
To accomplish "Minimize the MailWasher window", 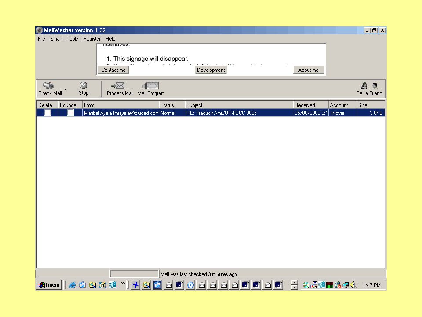I will pyautogui.click(x=367, y=30).
